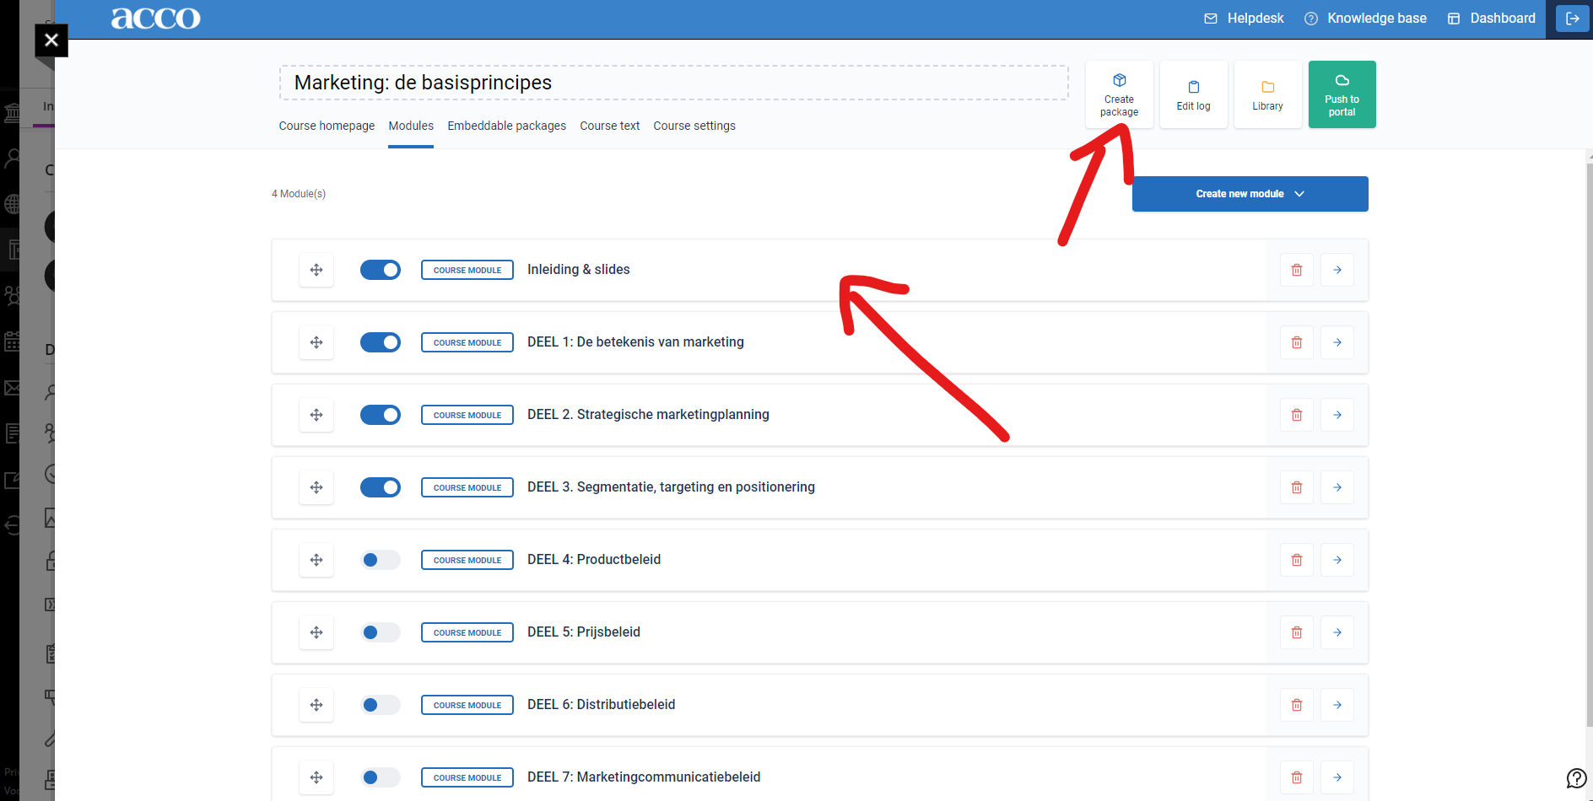Delete DEEL 7: Marketingcommunicatiebeleid module
1593x801 pixels.
coord(1297,777)
